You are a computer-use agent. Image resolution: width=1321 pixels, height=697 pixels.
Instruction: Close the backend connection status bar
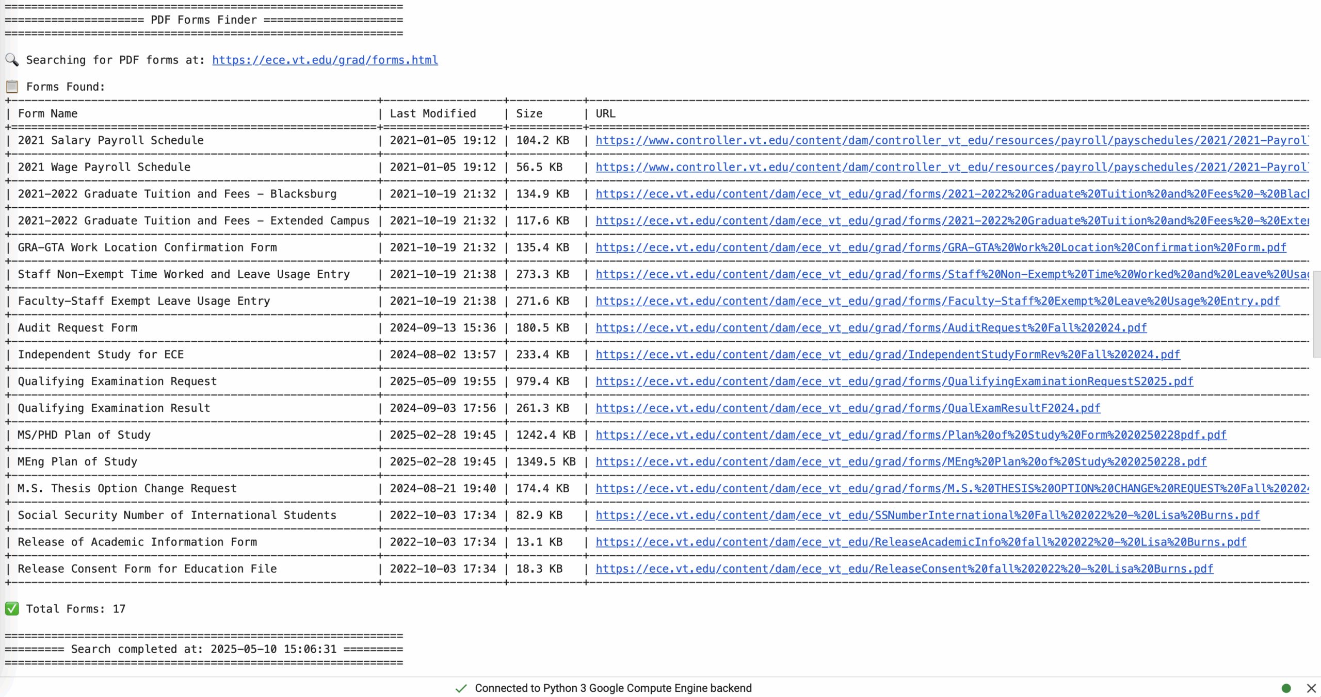click(1311, 688)
